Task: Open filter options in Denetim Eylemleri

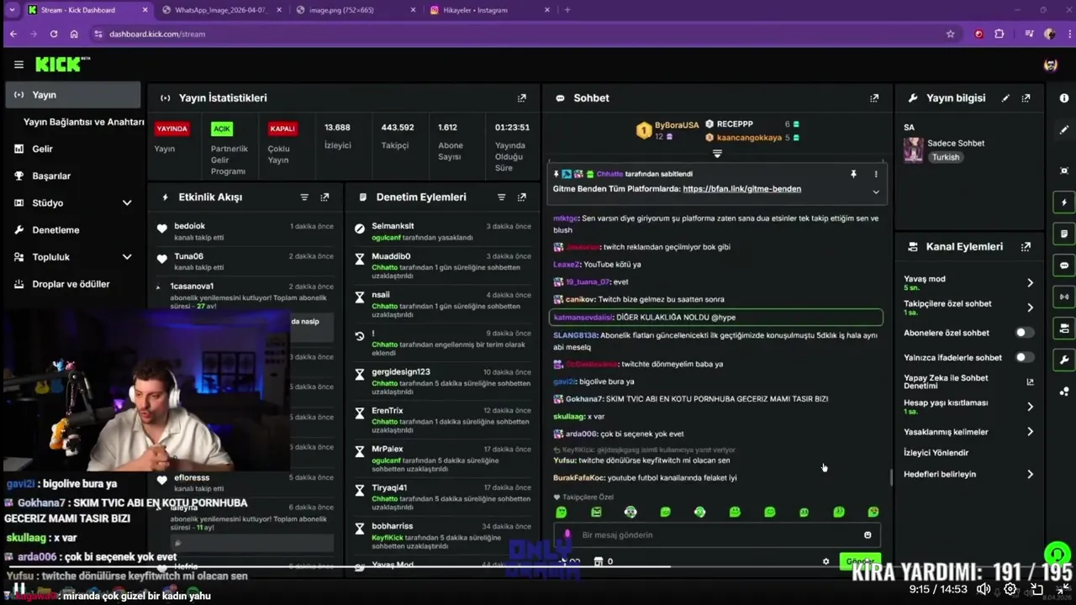Action: click(501, 197)
